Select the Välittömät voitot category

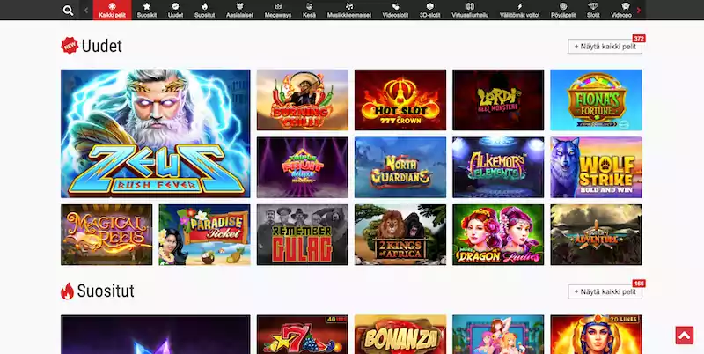[x=520, y=10]
